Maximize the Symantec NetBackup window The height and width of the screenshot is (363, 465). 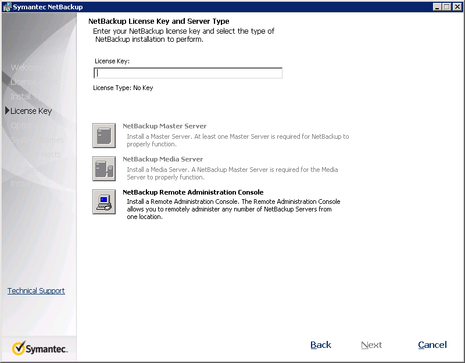[x=446, y=7]
